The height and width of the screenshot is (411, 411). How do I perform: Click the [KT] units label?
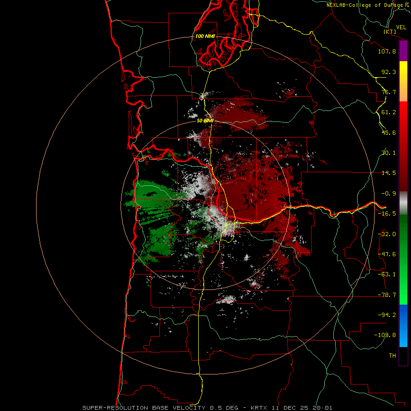(390, 32)
